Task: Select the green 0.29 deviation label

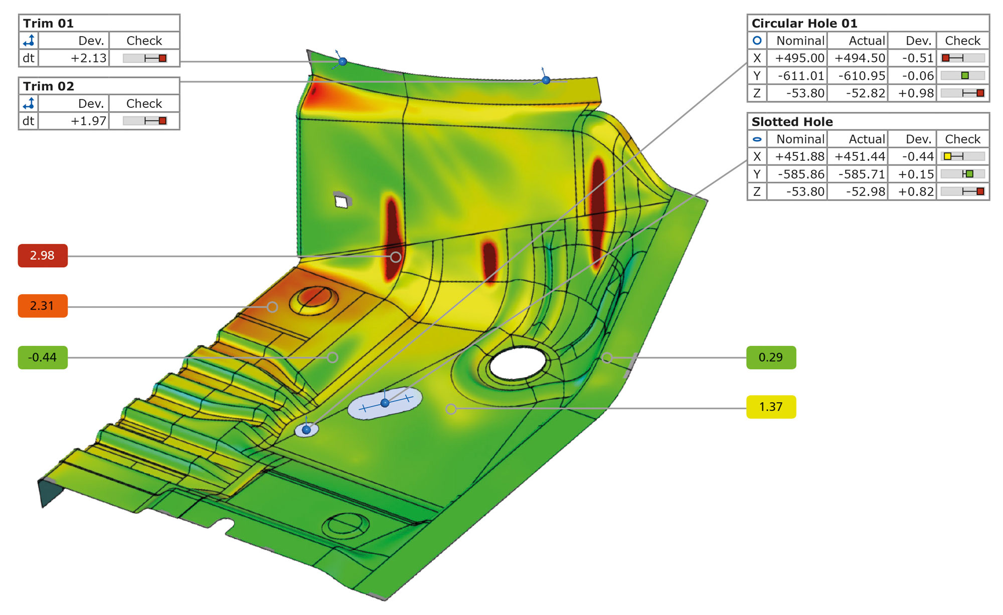Action: click(x=771, y=357)
